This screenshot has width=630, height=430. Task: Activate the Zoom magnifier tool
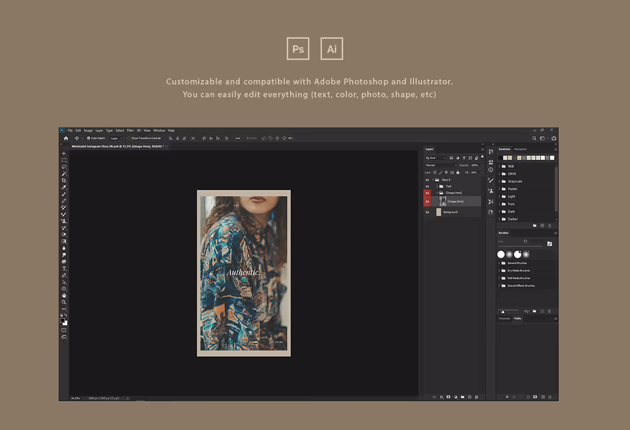point(64,302)
